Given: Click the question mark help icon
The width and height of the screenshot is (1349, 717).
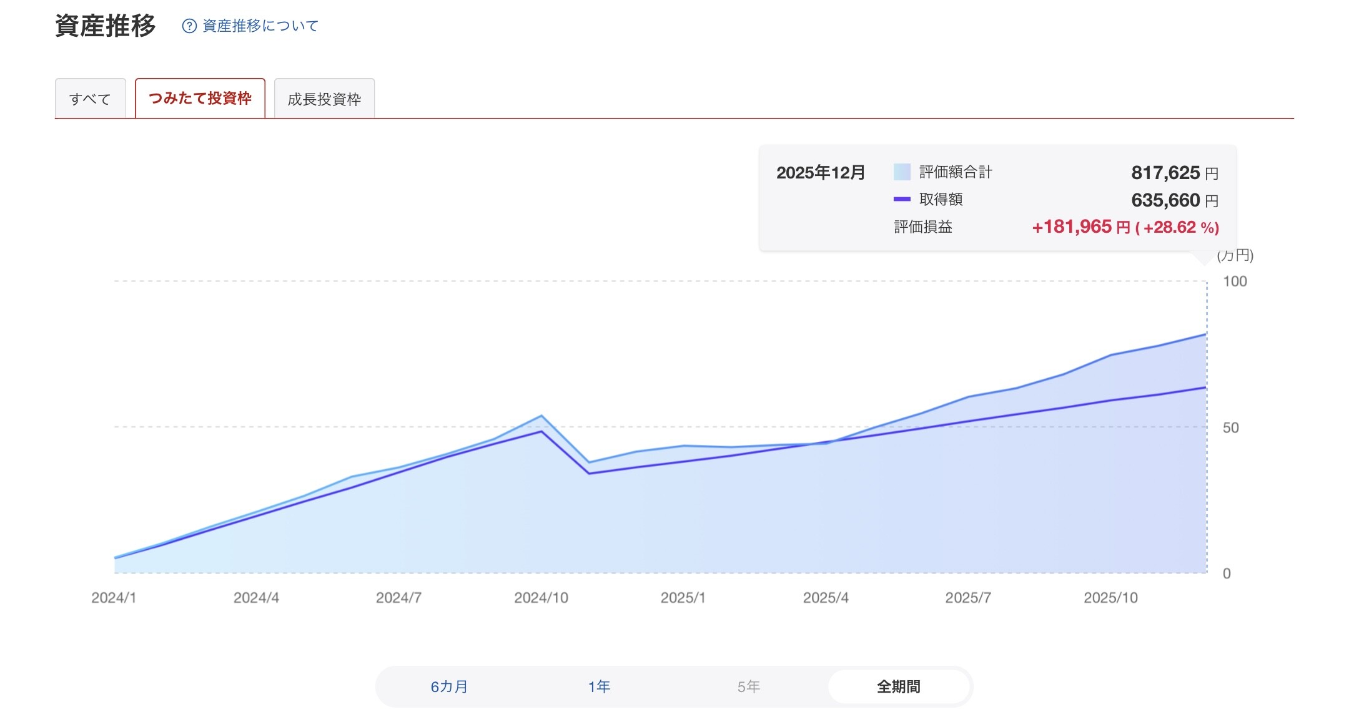Looking at the screenshot, I should [x=189, y=26].
